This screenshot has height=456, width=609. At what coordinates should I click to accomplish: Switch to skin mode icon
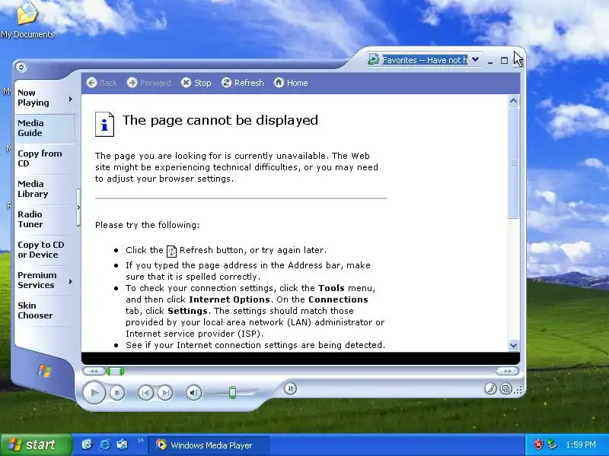click(x=505, y=388)
